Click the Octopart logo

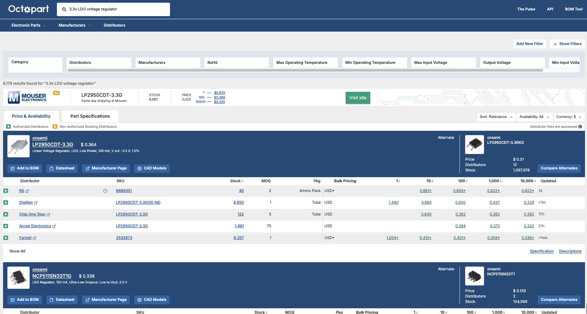tap(29, 9)
